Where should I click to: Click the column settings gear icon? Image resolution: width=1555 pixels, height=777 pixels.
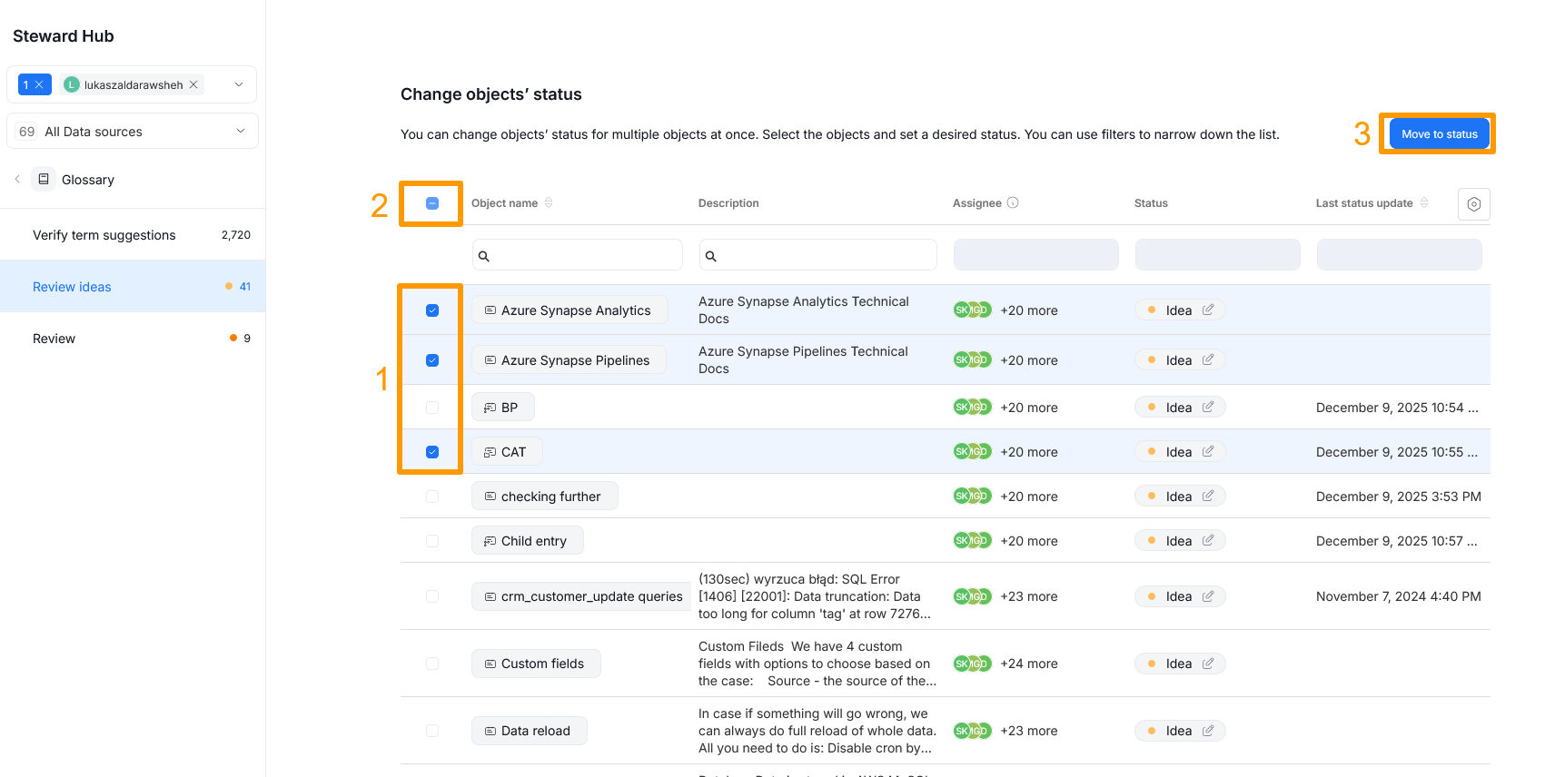tap(1473, 204)
